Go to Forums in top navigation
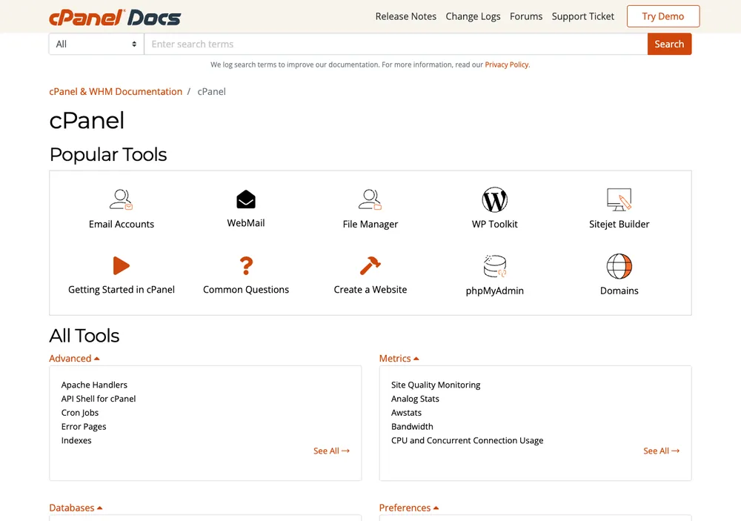Image resolution: width=741 pixels, height=521 pixels. (x=526, y=16)
